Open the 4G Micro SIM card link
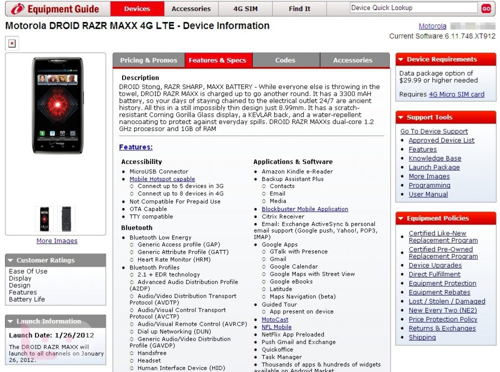This screenshot has height=372, width=500. point(456,94)
